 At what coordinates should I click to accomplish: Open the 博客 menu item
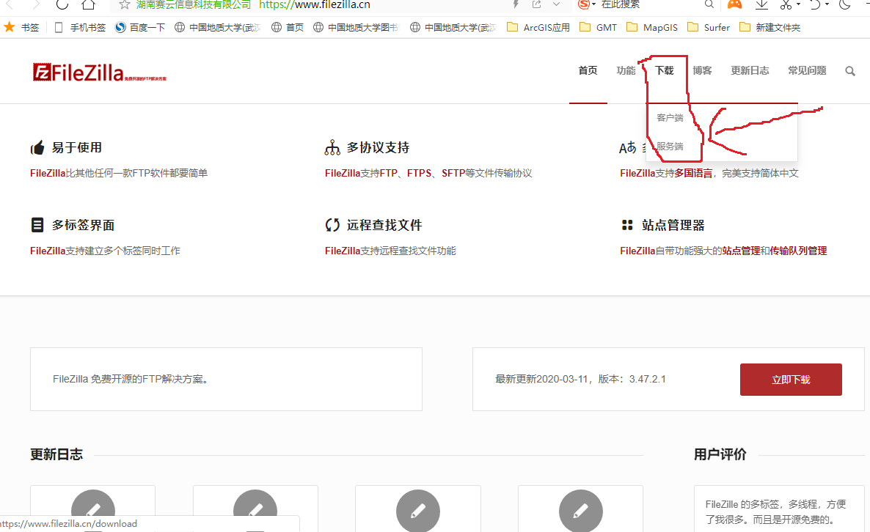[x=701, y=70]
